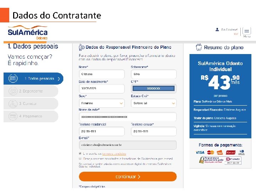The image size is (256, 192).
Task: Click the Dados pessoais step icon
Action: tap(13, 78)
